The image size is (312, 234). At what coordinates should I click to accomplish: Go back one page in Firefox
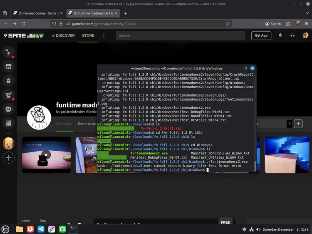pyautogui.click(x=6, y=24)
